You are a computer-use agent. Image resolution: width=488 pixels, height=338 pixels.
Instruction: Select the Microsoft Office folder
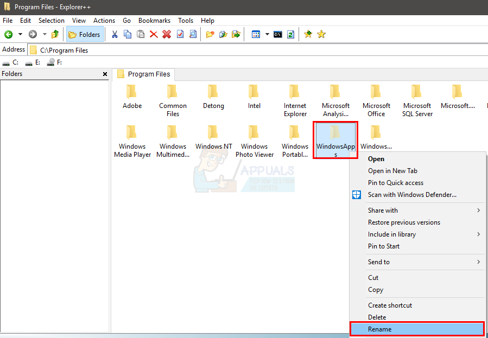pyautogui.click(x=376, y=101)
